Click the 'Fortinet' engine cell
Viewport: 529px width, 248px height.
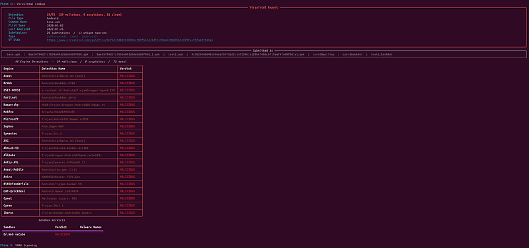click(x=20, y=97)
